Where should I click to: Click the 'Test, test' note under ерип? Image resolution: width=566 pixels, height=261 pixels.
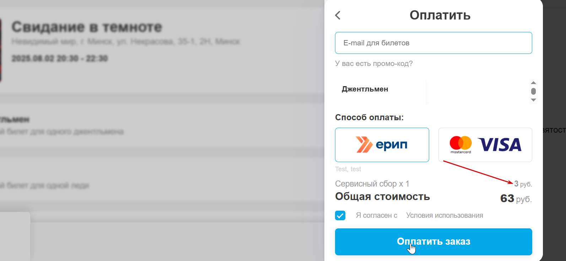point(348,169)
